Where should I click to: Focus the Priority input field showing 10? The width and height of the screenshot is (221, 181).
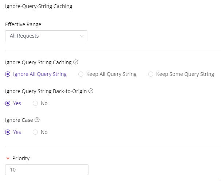click(x=47, y=170)
